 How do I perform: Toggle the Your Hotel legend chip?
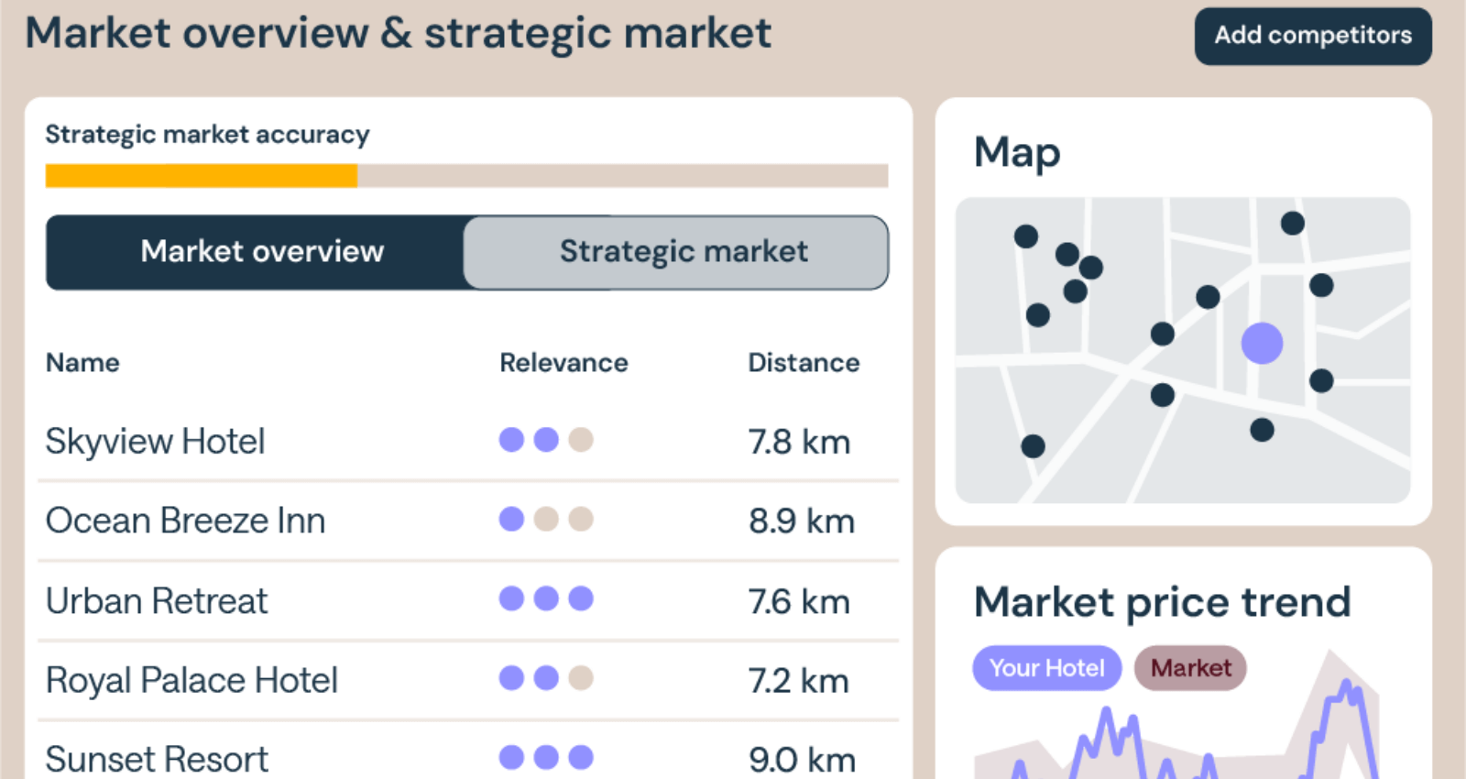click(x=1046, y=668)
